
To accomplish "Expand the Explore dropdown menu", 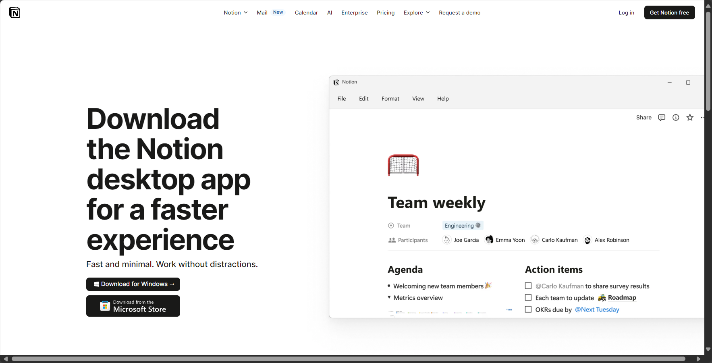I will (417, 12).
